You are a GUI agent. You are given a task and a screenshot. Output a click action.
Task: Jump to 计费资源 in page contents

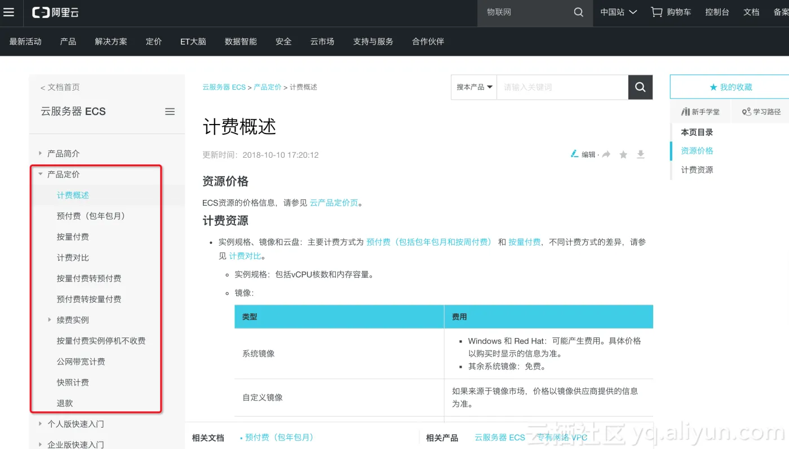point(697,170)
